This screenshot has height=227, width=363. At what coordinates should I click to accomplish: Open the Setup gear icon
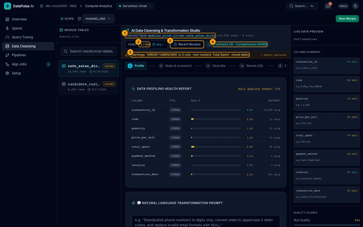coord(7,73)
